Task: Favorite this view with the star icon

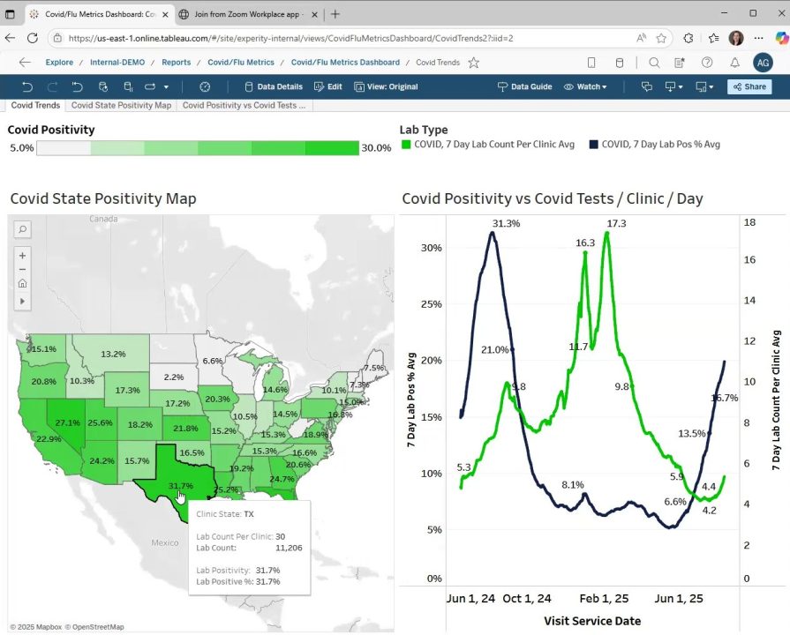Action: pyautogui.click(x=474, y=63)
